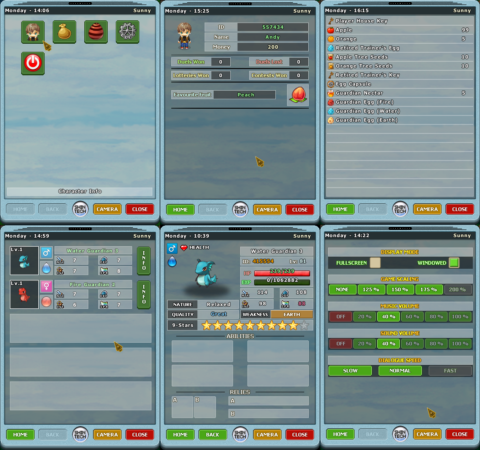The height and width of the screenshot is (450, 480).
Task: Click HOME on the guardian list panel
Action: coord(21,435)
